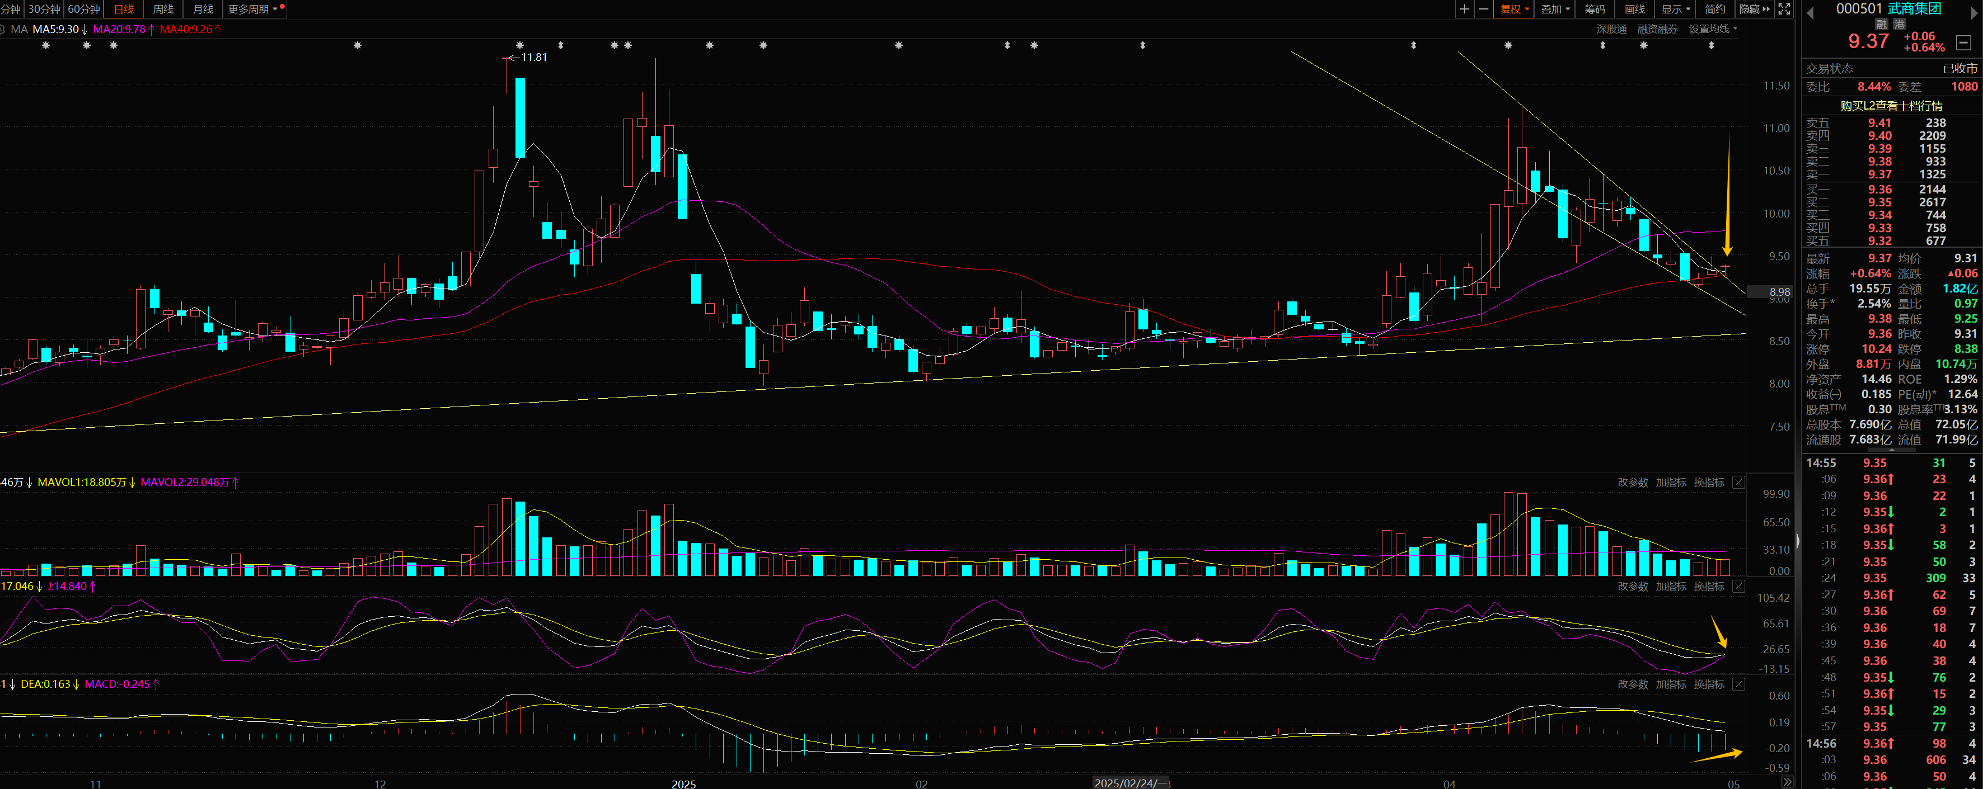
Task: Close the volume indicator panel
Action: (1738, 482)
